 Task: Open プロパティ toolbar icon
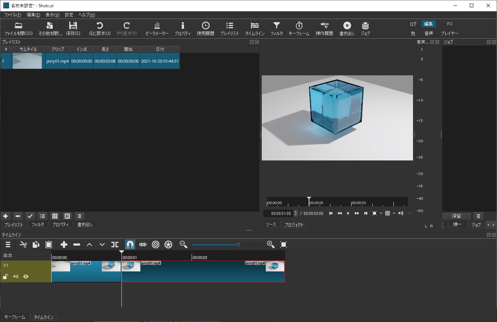pos(183,29)
